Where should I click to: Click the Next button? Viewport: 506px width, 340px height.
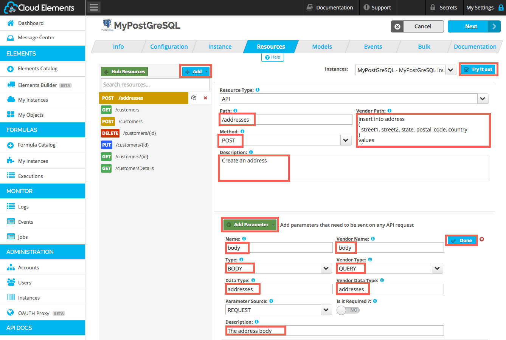[474, 26]
